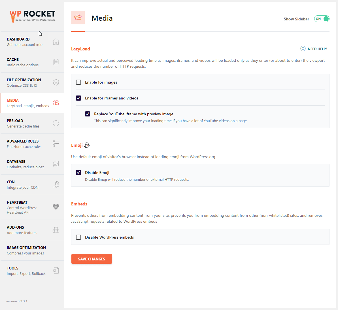Screen dimensions: 338x310
Task: Click the Emoji section heading
Action: tap(77, 145)
